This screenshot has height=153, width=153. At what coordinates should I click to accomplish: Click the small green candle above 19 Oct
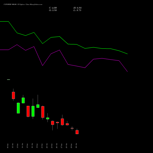point(38,106)
